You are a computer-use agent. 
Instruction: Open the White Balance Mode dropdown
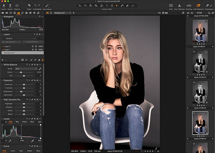point(26,68)
